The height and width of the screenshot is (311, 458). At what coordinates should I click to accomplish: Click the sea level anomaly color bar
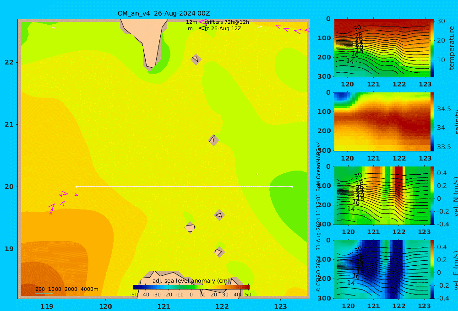(x=191, y=287)
